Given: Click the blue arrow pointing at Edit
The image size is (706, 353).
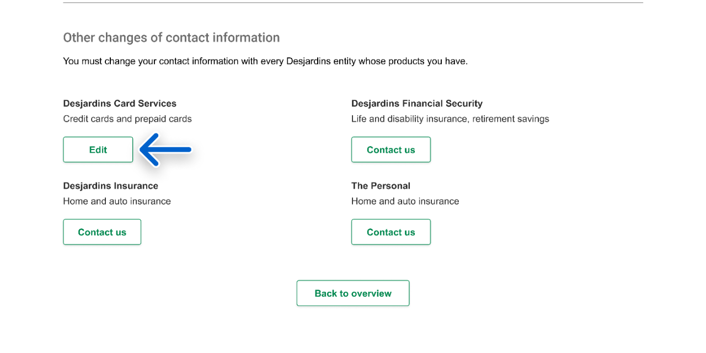Looking at the screenshot, I should [x=165, y=149].
